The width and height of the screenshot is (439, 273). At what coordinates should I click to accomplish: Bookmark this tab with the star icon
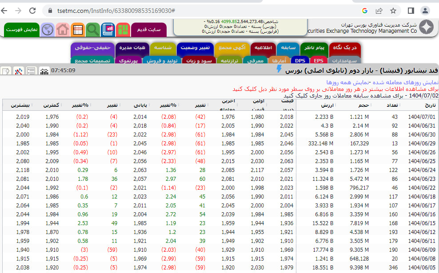pos(393,11)
